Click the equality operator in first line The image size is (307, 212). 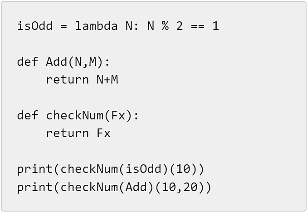coord(198,26)
